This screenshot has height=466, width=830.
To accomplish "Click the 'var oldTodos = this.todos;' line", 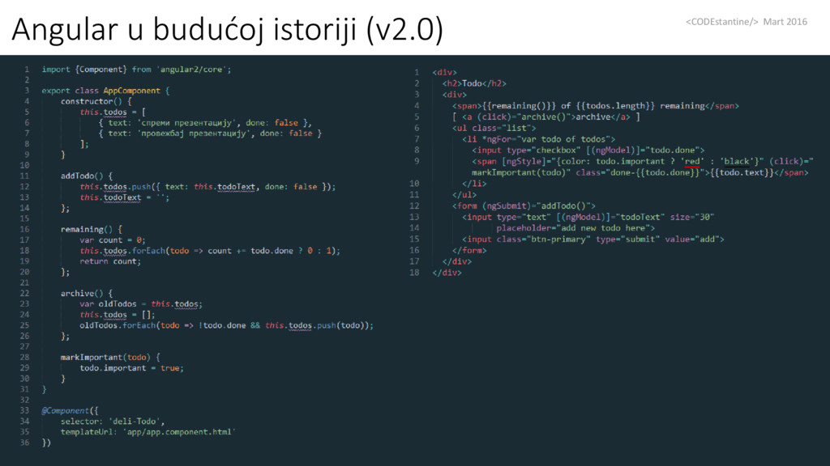I will coord(141,304).
